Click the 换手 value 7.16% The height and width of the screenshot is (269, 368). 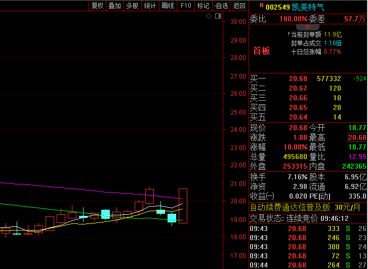pos(297,177)
